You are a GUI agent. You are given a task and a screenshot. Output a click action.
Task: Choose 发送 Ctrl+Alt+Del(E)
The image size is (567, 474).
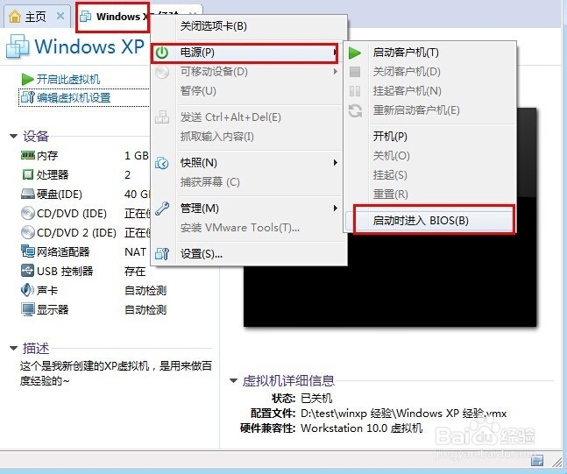(x=249, y=117)
